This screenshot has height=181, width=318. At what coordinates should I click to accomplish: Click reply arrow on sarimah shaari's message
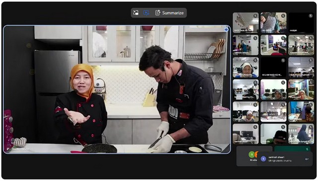point(307,159)
